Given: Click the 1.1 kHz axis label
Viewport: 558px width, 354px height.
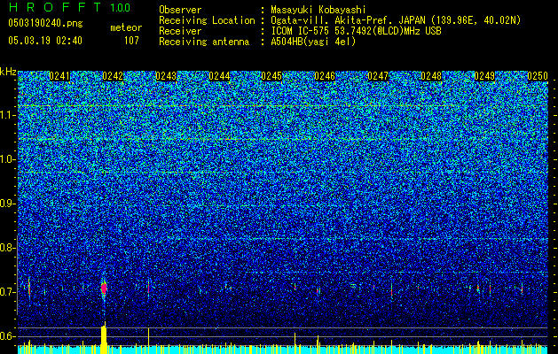Looking at the screenshot, I should point(8,115).
